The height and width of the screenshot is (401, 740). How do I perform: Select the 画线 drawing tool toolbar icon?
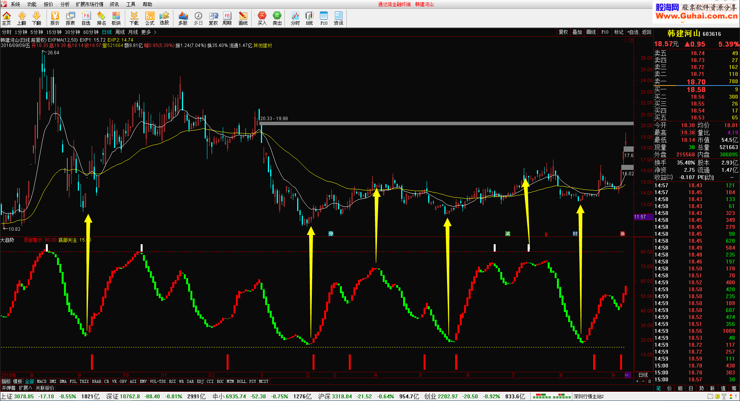pyautogui.click(x=243, y=18)
